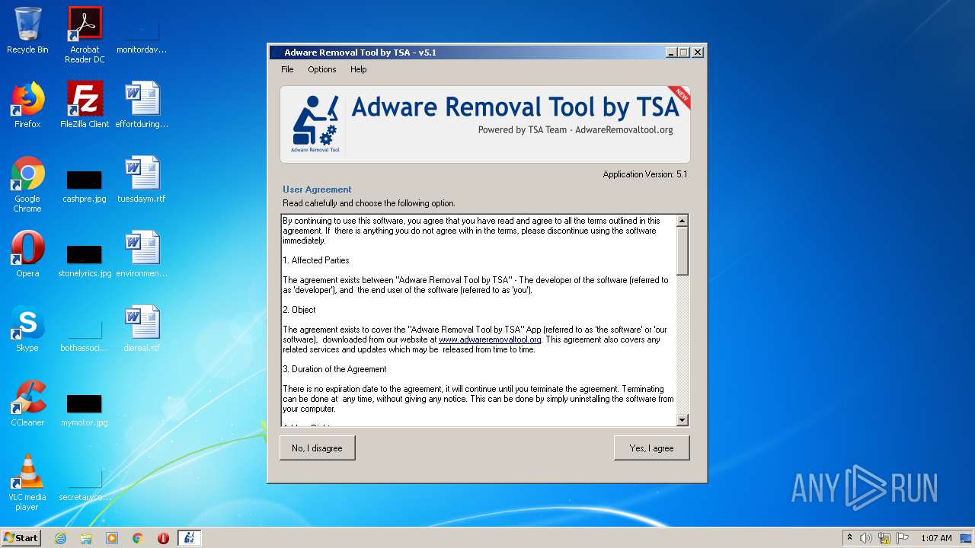Viewport: 975px width, 548px height.
Task: Open Google Chrome desktop shortcut
Action: (x=27, y=184)
